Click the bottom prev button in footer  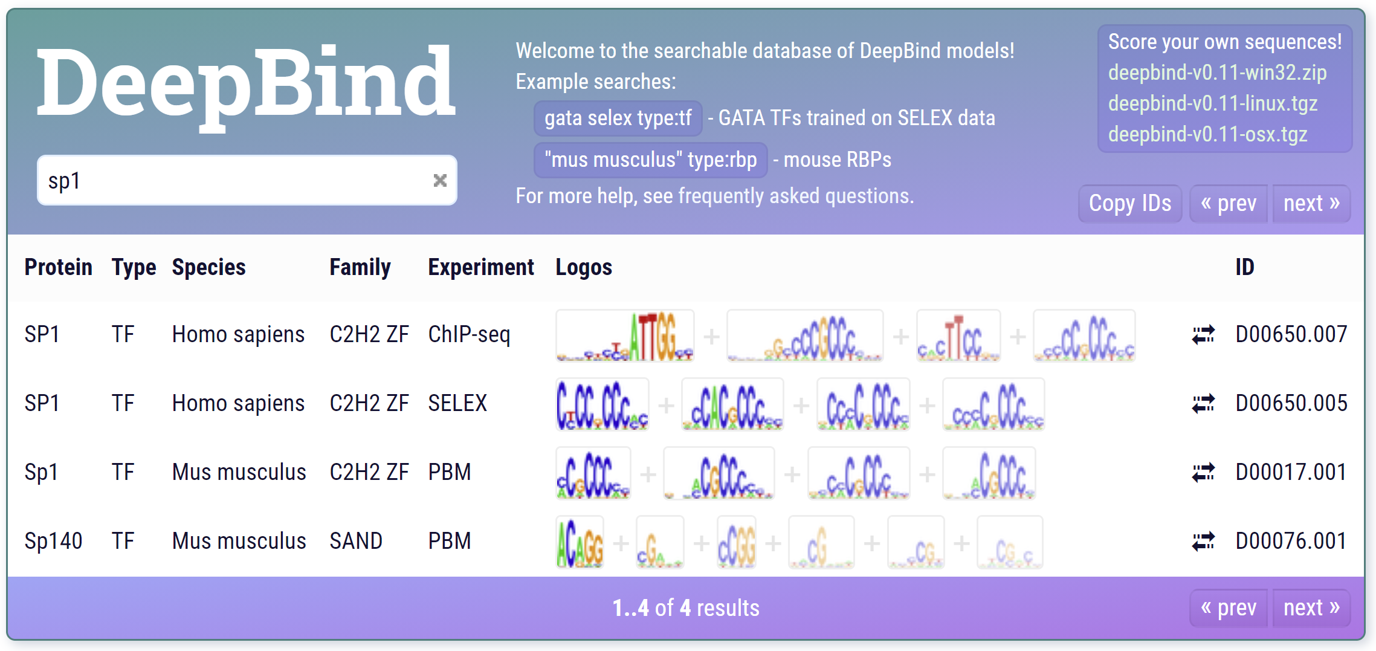[1228, 607]
